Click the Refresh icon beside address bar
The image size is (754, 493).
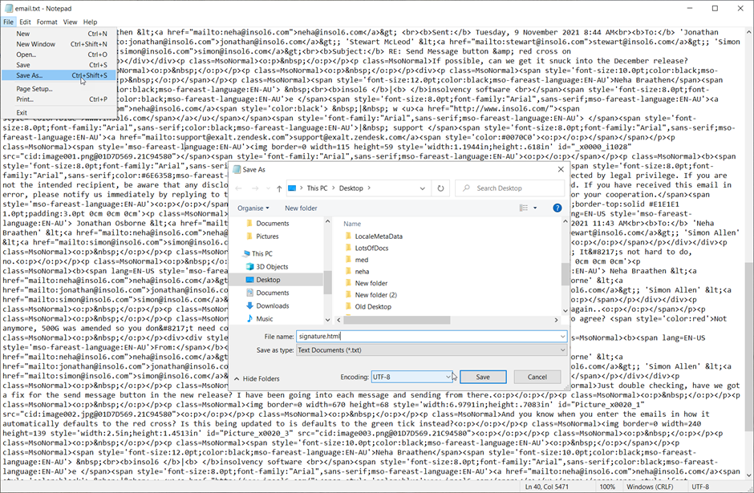pos(440,188)
